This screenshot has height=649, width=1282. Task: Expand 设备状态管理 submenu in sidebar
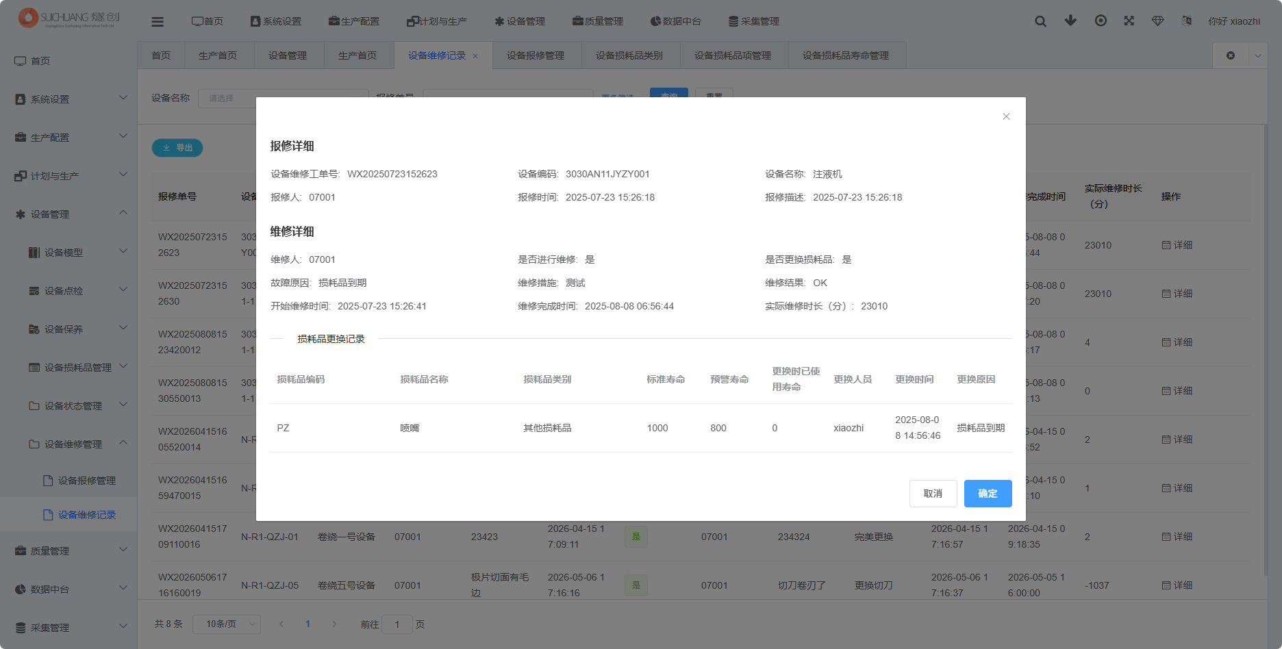pyautogui.click(x=68, y=406)
